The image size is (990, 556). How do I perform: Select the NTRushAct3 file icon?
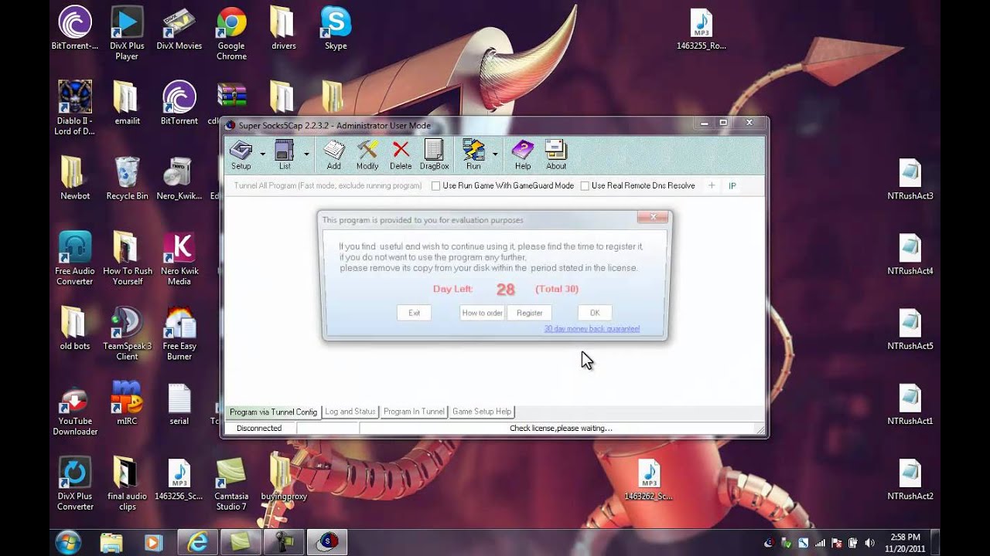click(910, 178)
